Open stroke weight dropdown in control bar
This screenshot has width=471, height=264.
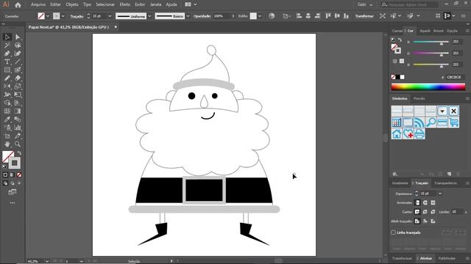[110, 16]
